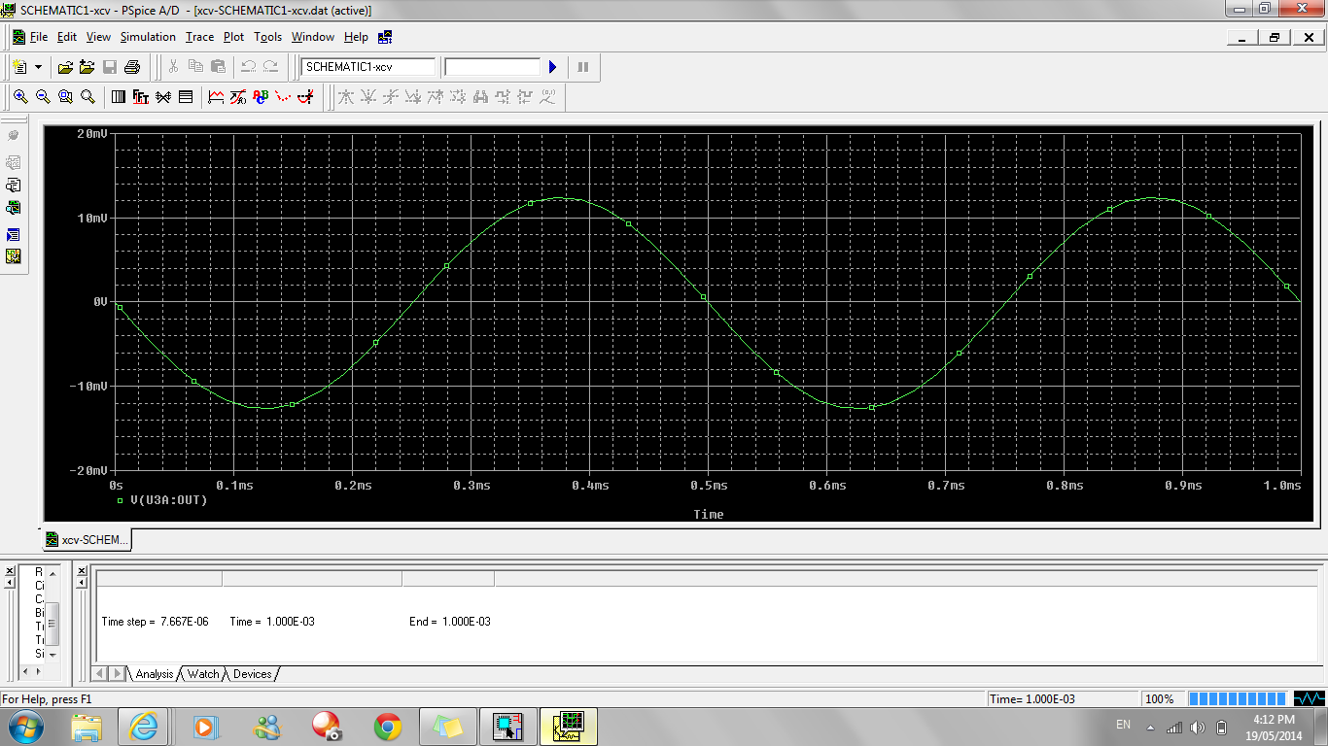Open Google Chrome from the taskbar
Image resolution: width=1328 pixels, height=746 pixels.
pos(388,726)
